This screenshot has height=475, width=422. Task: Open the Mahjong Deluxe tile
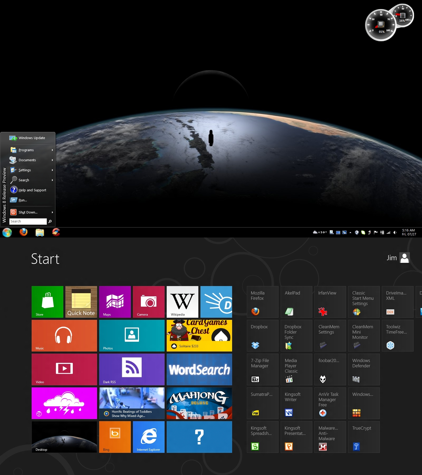click(x=199, y=403)
